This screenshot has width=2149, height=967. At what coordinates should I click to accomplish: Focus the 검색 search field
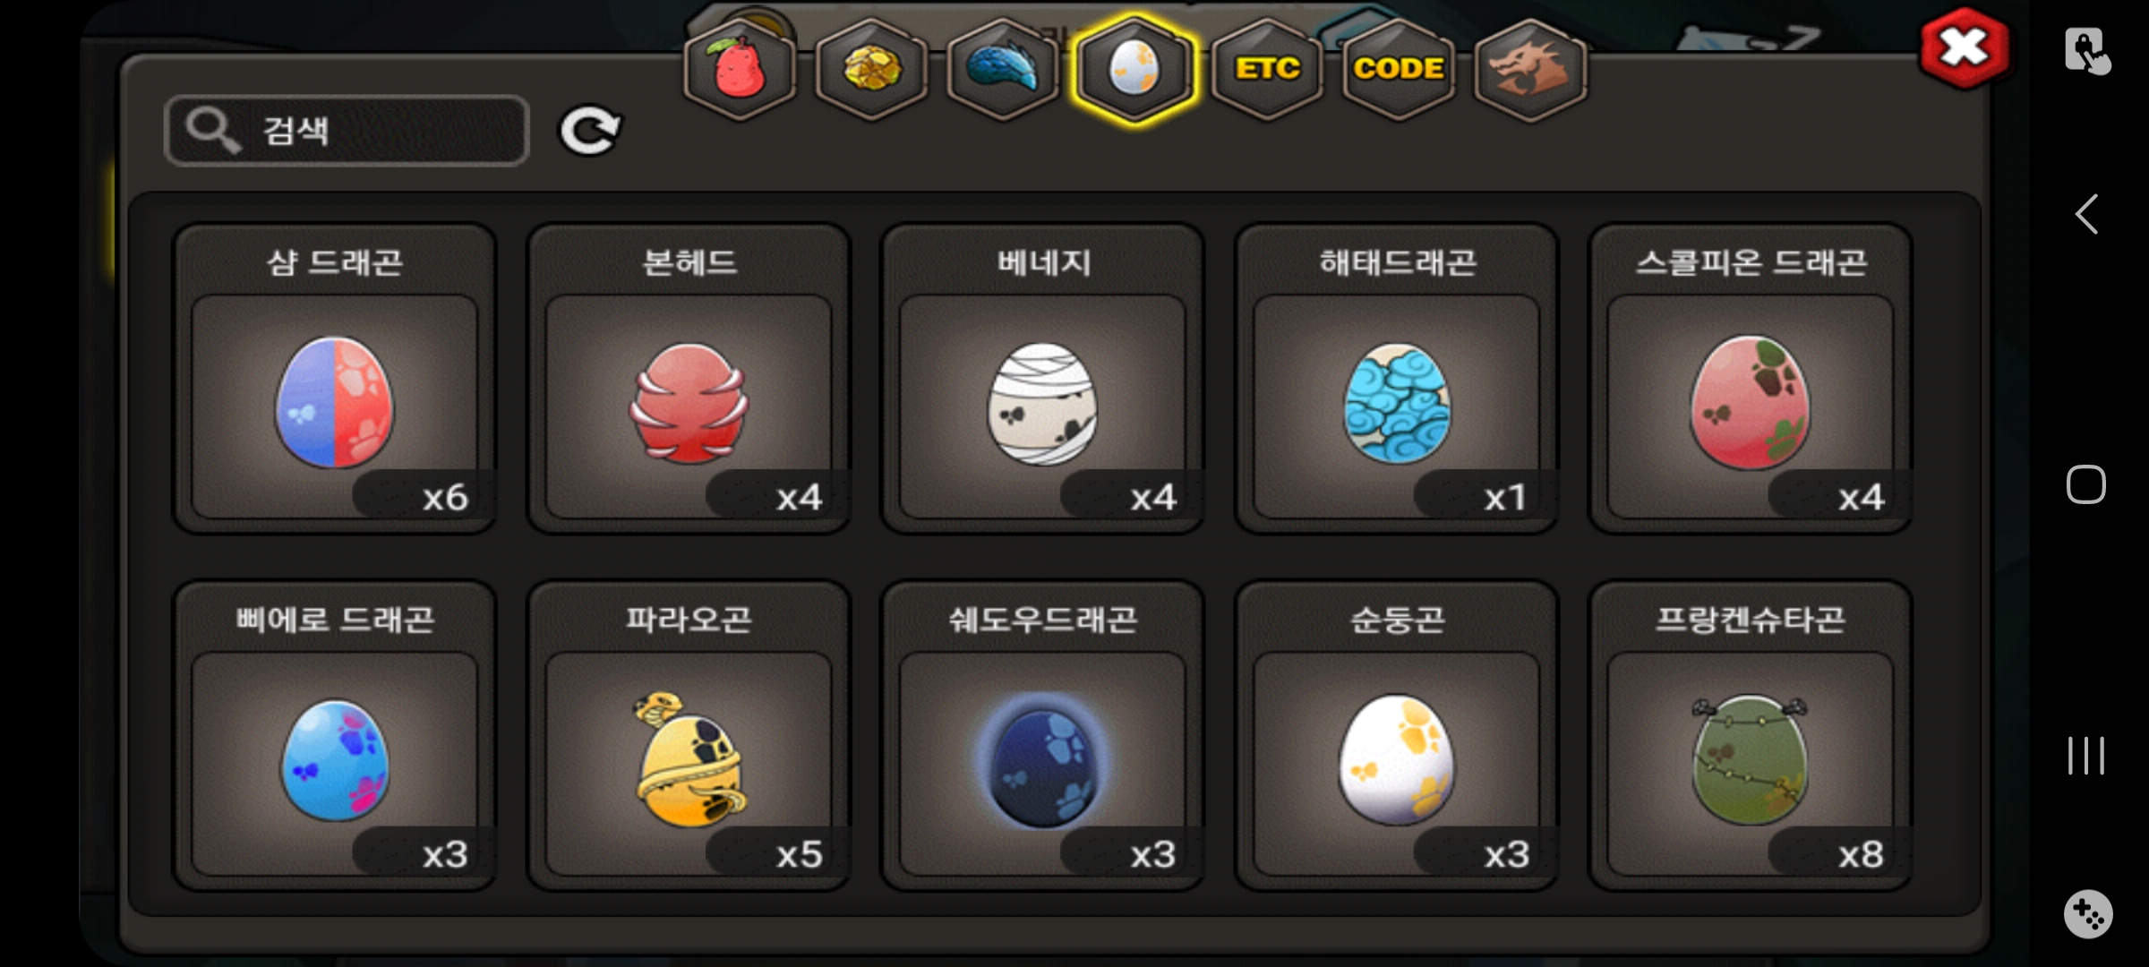click(x=347, y=131)
